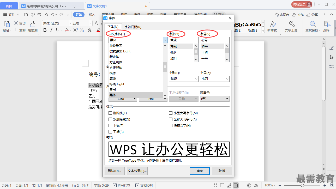Open Print Preview from quick access toolbar
This screenshot has width=336, height=189.
(x=46, y=15)
